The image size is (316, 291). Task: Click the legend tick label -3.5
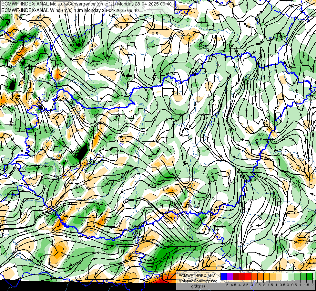coord(245,285)
